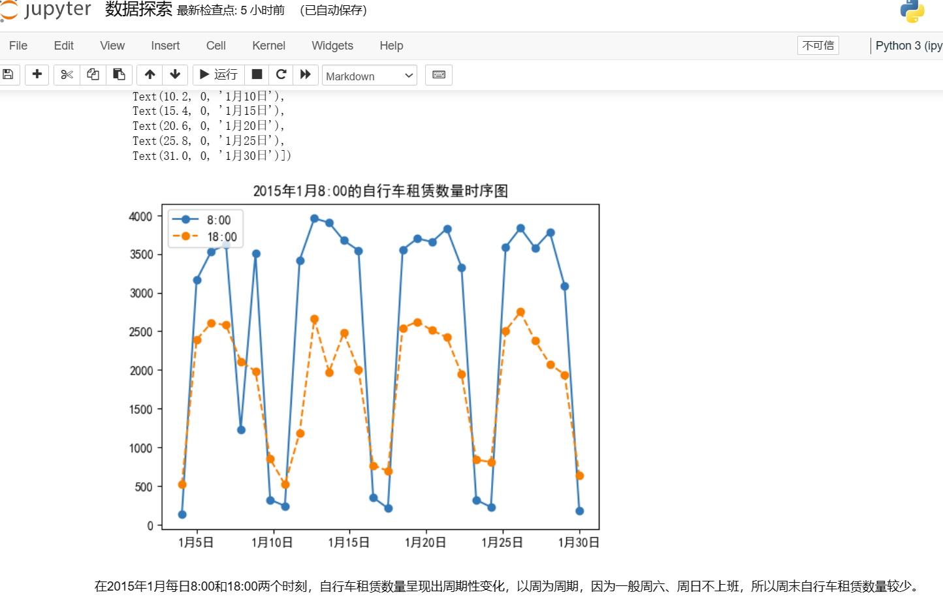Interrupt the kernel with the stop icon
This screenshot has height=603, width=943.
click(257, 74)
